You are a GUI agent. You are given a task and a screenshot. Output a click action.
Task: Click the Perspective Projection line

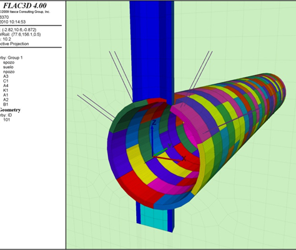pos(14,44)
